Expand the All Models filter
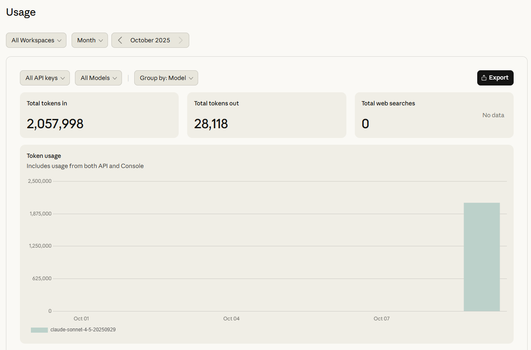This screenshot has height=350, width=531. pyautogui.click(x=98, y=78)
